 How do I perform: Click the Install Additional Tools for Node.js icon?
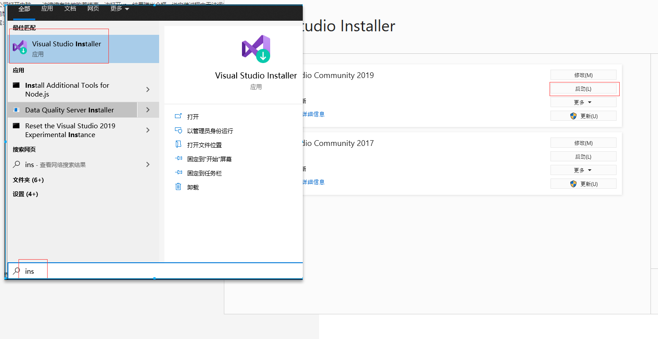click(x=16, y=85)
